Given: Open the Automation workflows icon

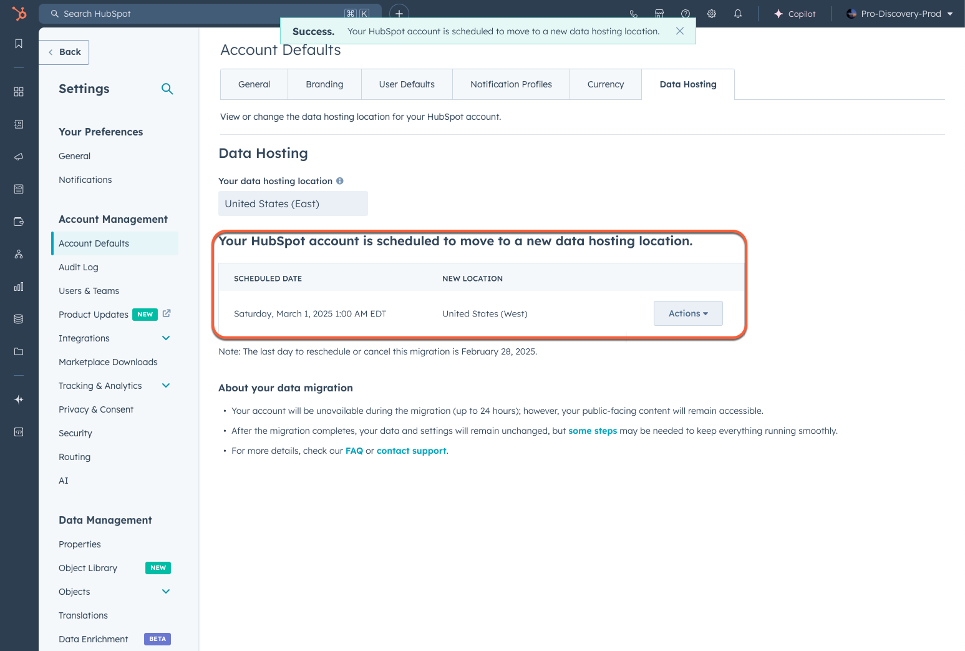Looking at the screenshot, I should point(19,254).
